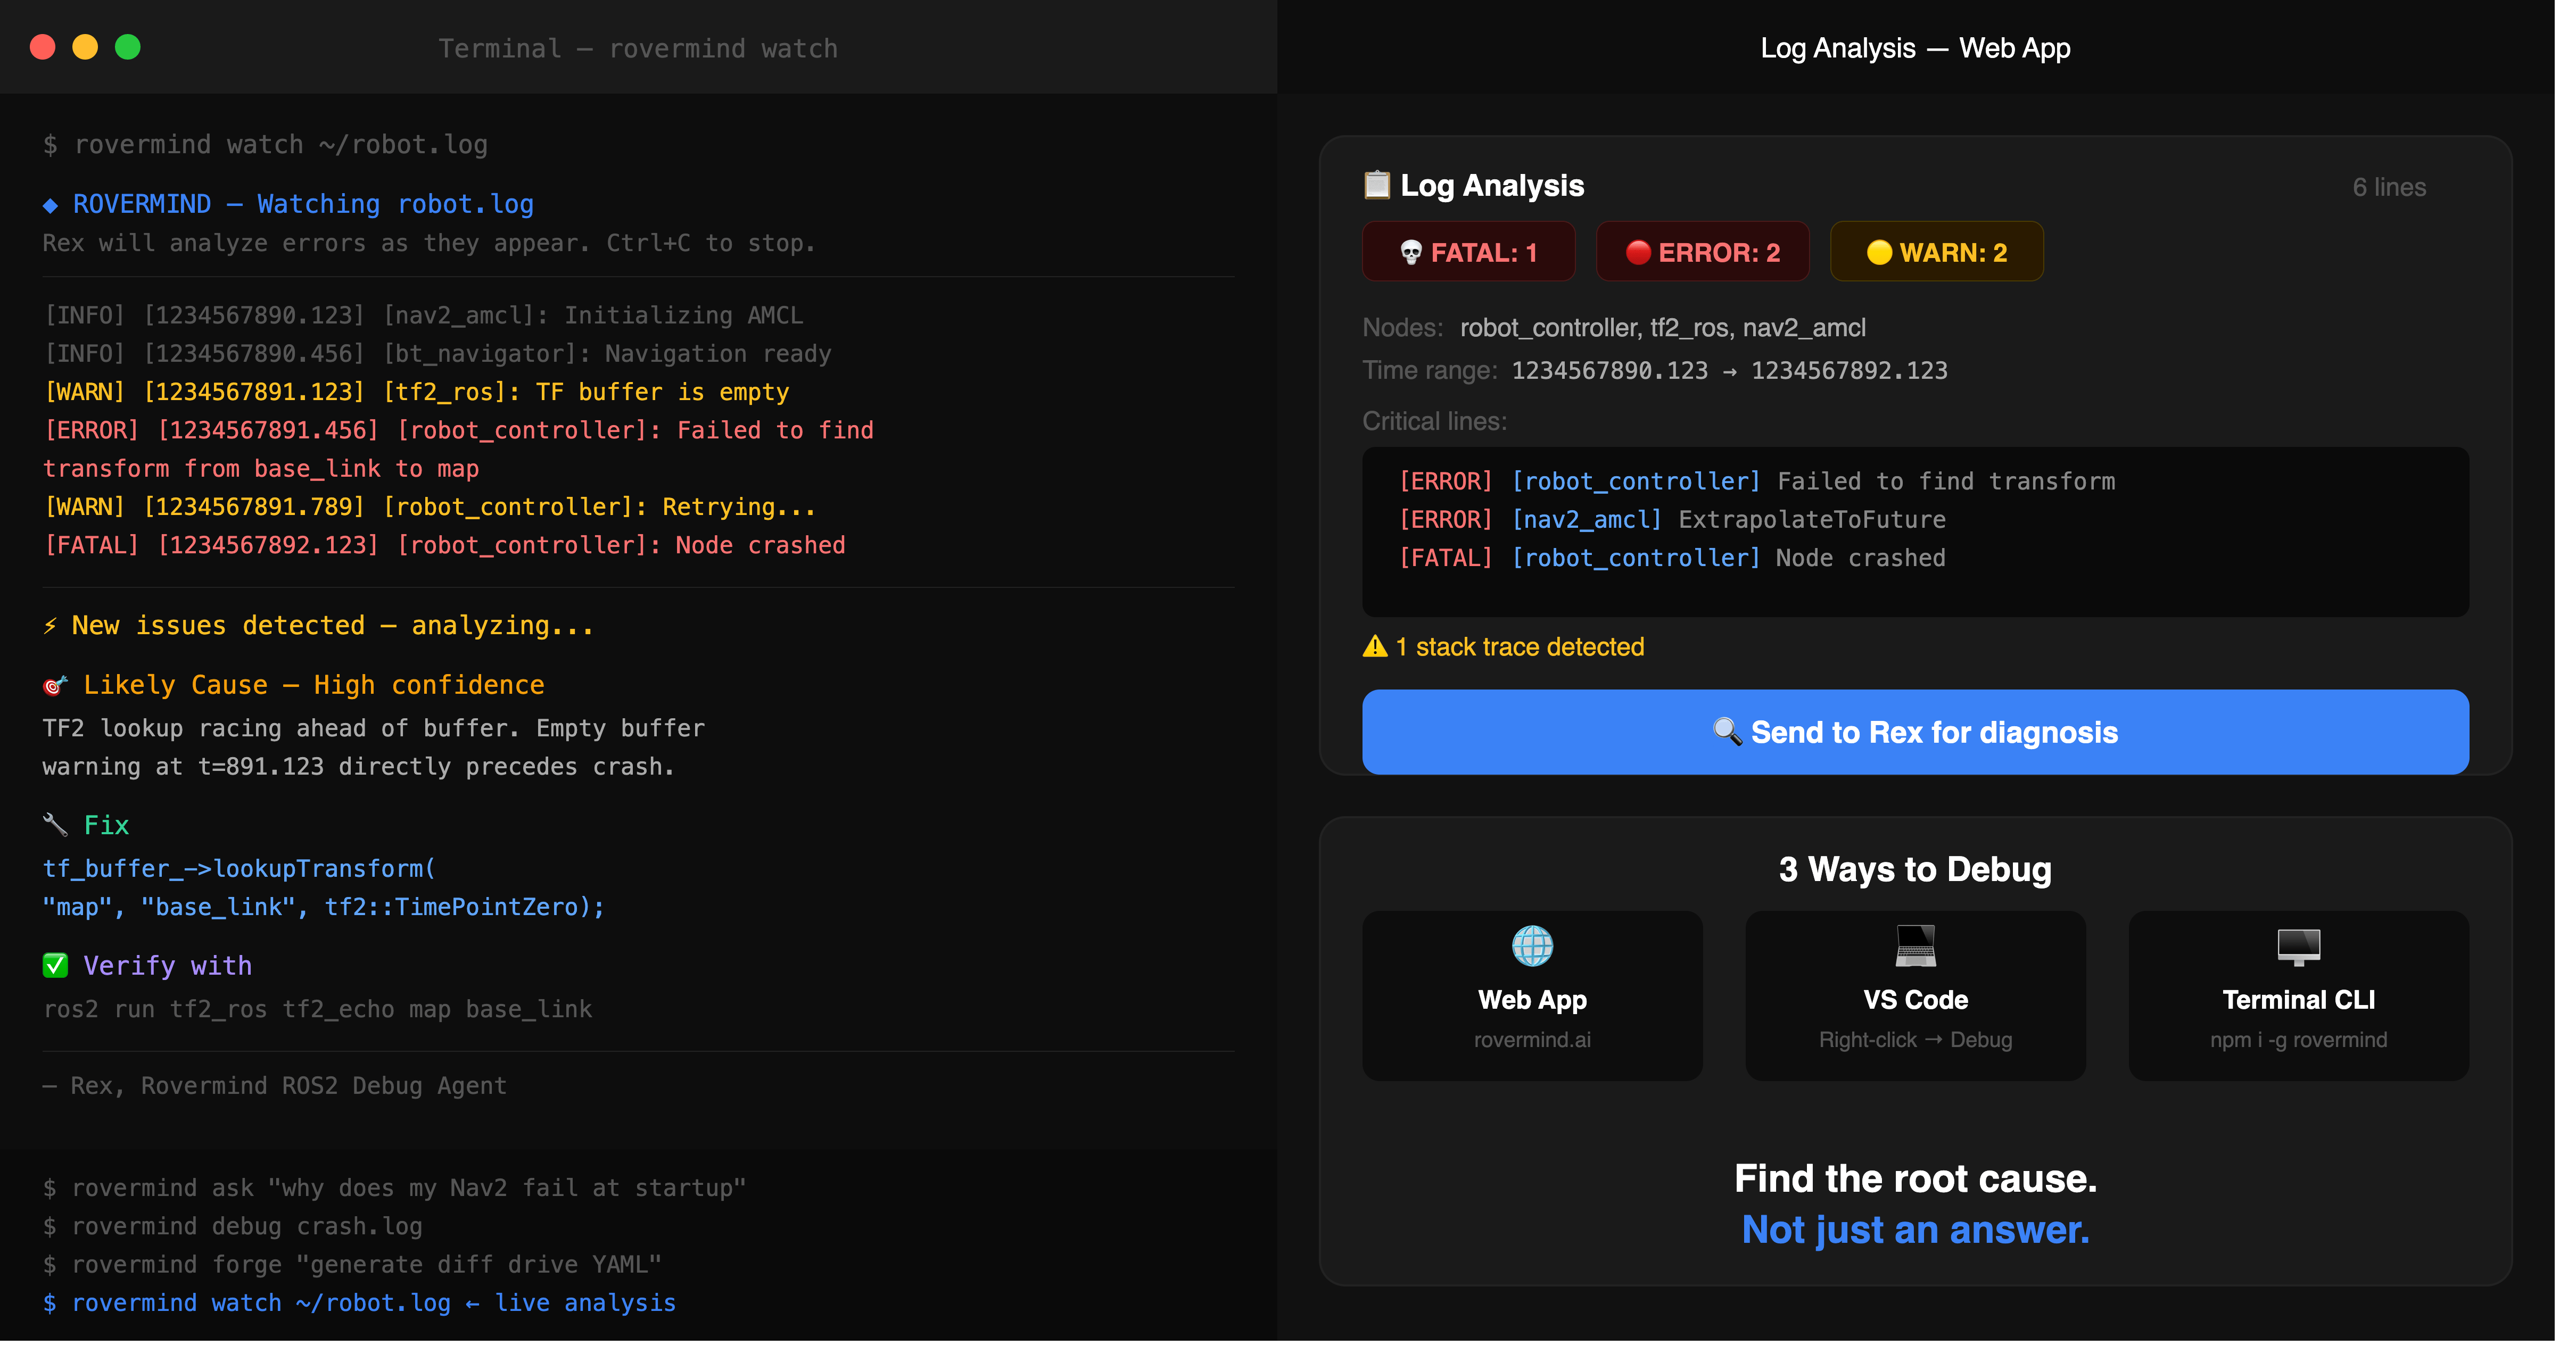
Task: Click the magnifier icon on Send to Rex
Action: point(1727,732)
